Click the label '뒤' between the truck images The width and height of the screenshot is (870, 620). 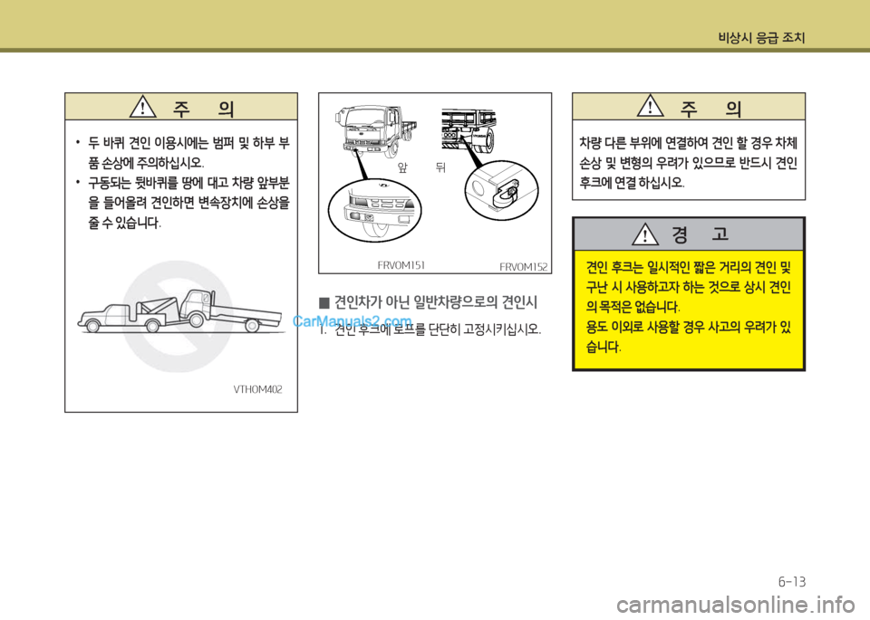(440, 167)
